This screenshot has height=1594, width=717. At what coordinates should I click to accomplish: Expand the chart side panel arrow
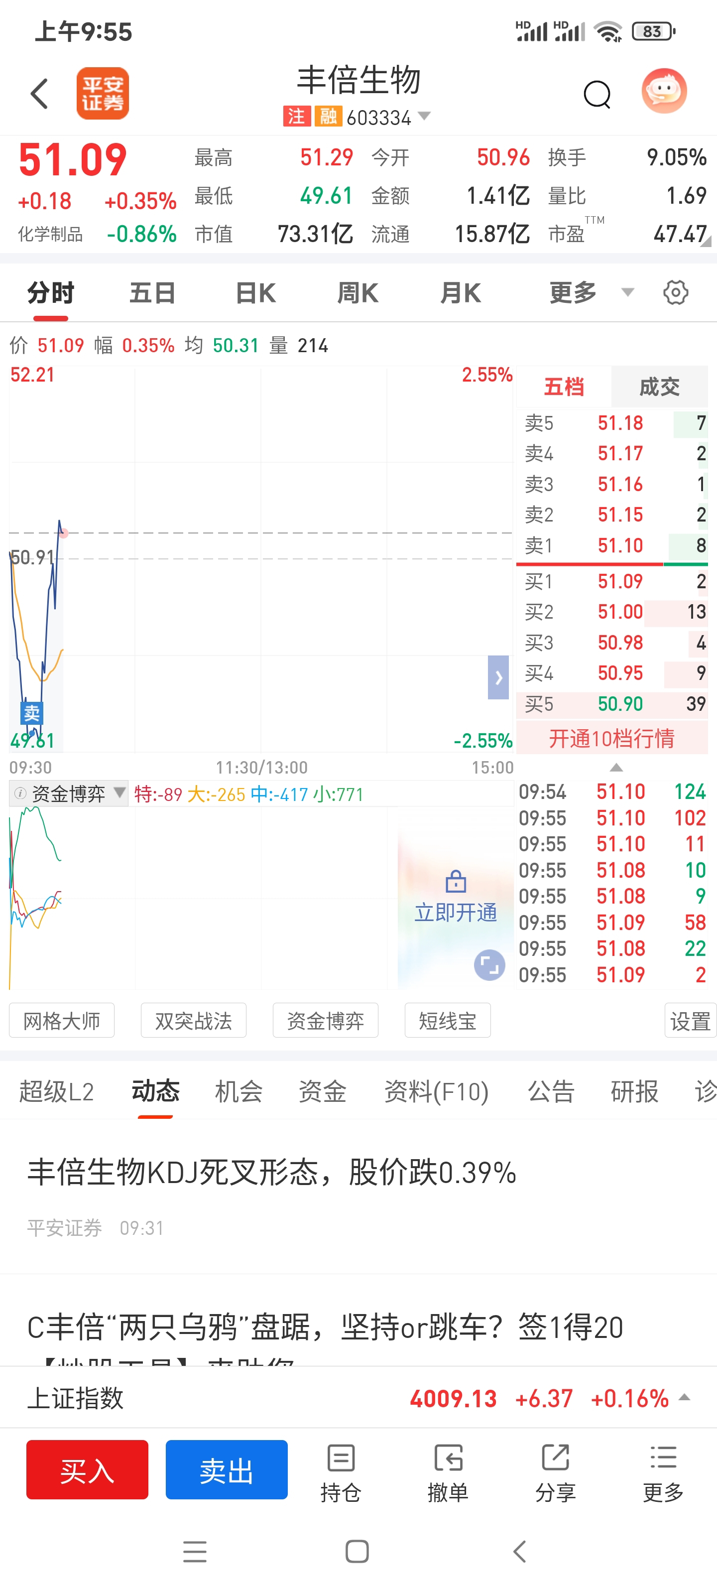pos(498,677)
